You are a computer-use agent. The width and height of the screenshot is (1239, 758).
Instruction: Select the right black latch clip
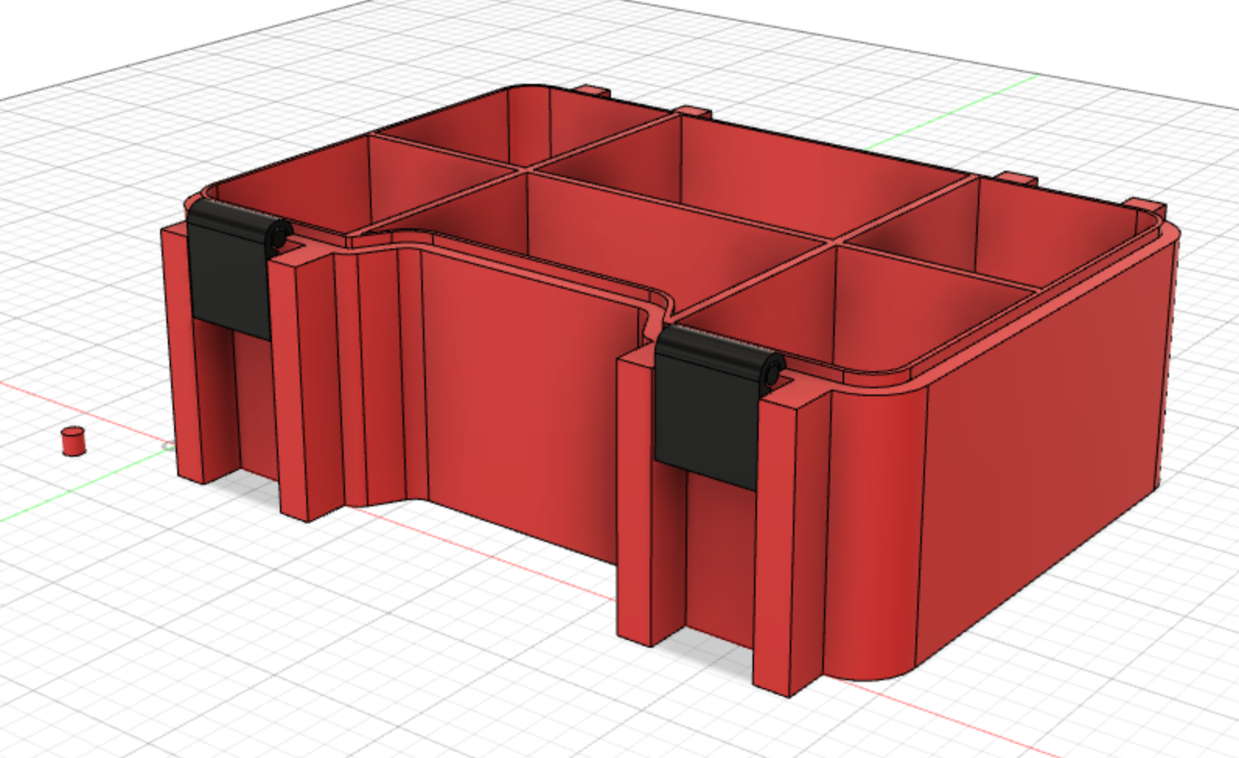point(713,408)
